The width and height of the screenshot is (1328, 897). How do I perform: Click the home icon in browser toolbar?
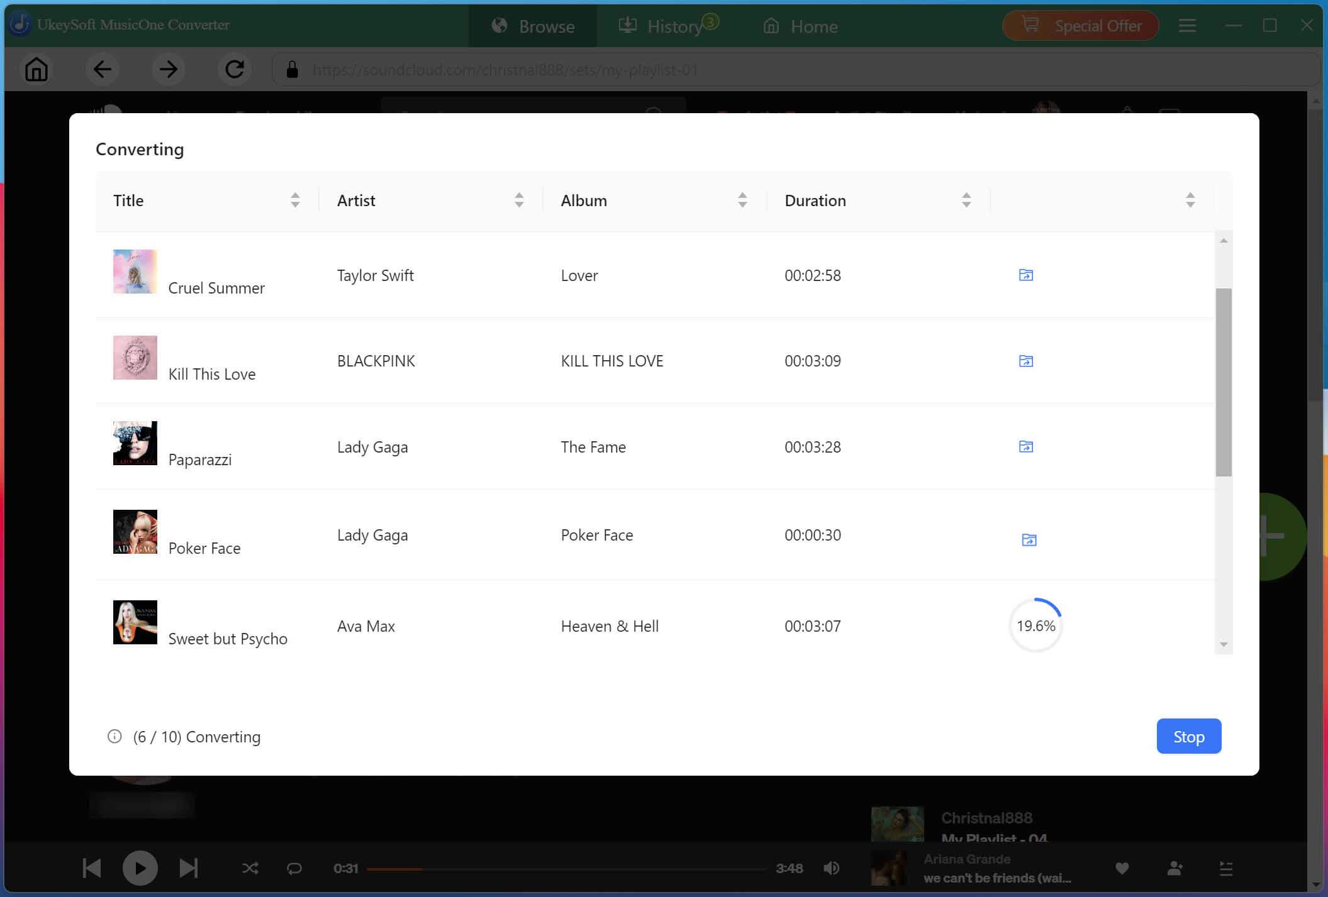click(36, 69)
